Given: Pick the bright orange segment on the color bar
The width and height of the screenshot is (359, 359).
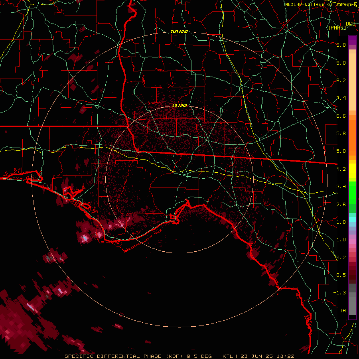Looking at the screenshot, I should [352, 138].
